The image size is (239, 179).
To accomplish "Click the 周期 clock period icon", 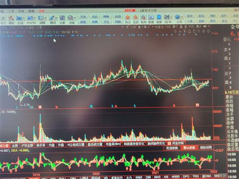I will pos(41,18).
